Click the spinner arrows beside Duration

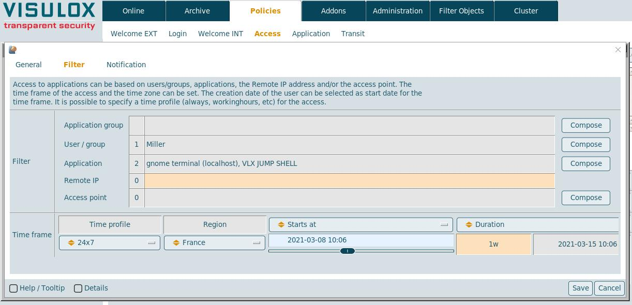[469, 225]
